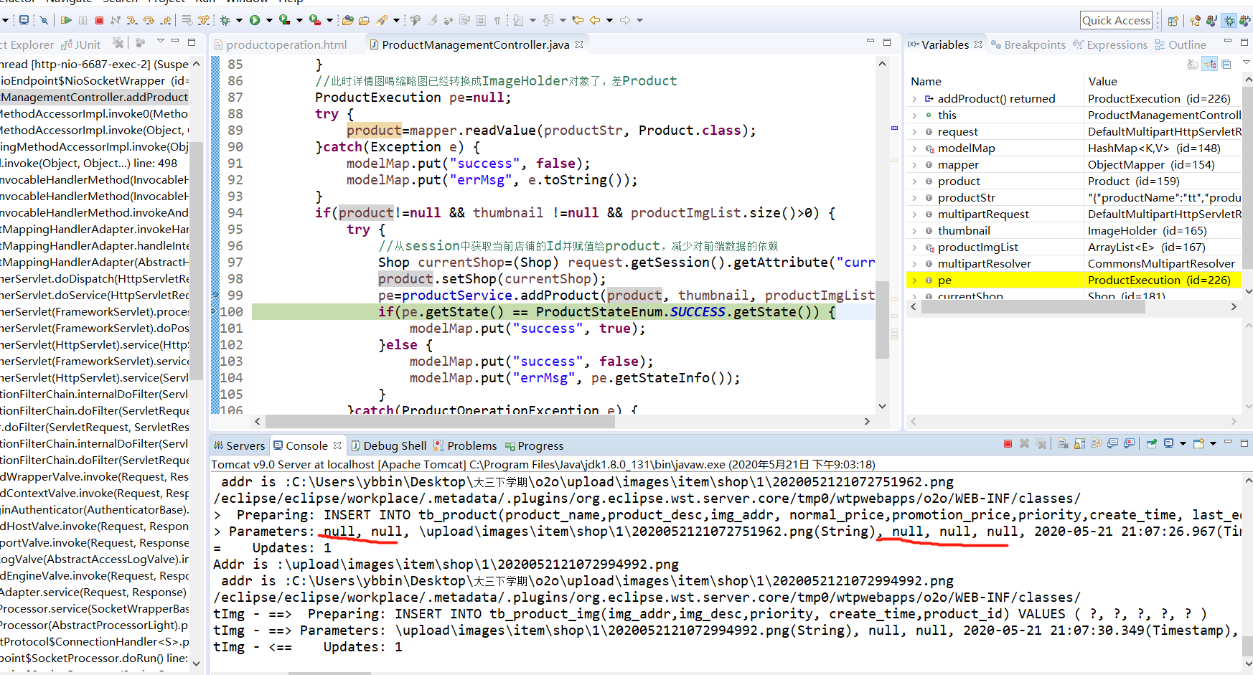Click the Variables panel horizontal scrollbar

coord(1033,306)
